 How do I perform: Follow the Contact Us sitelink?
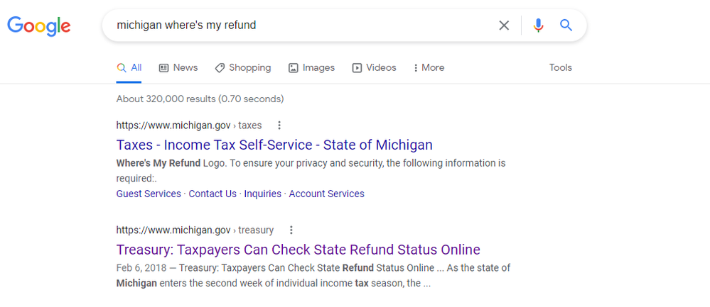(213, 194)
